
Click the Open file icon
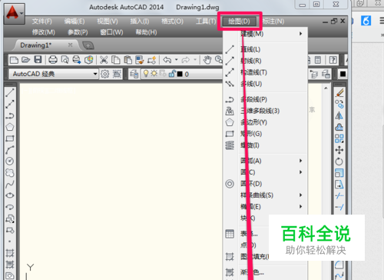(25, 60)
